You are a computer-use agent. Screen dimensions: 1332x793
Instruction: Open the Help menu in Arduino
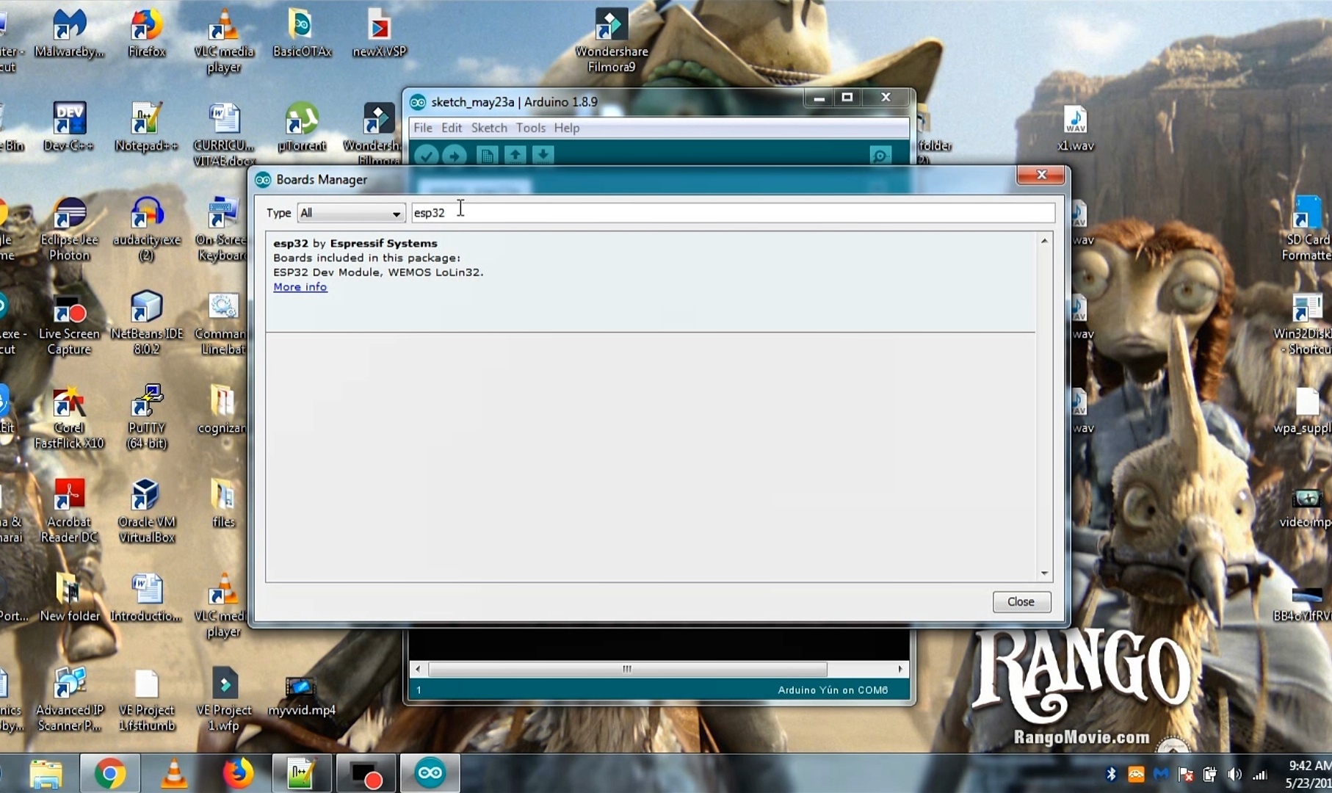click(566, 128)
